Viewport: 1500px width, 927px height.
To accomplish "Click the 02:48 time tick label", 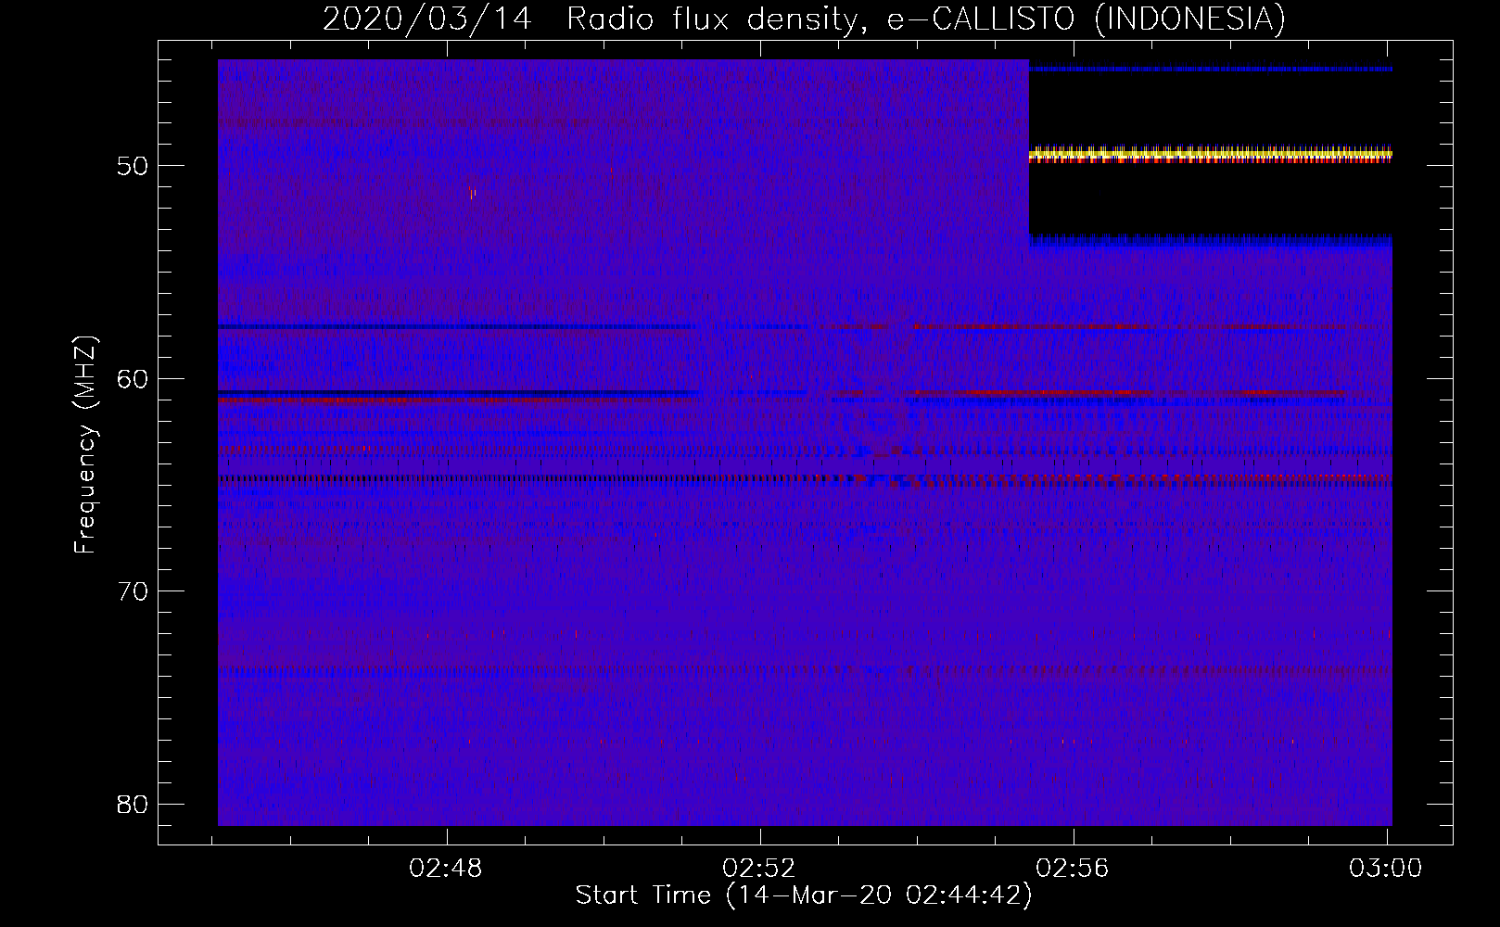I will [447, 869].
